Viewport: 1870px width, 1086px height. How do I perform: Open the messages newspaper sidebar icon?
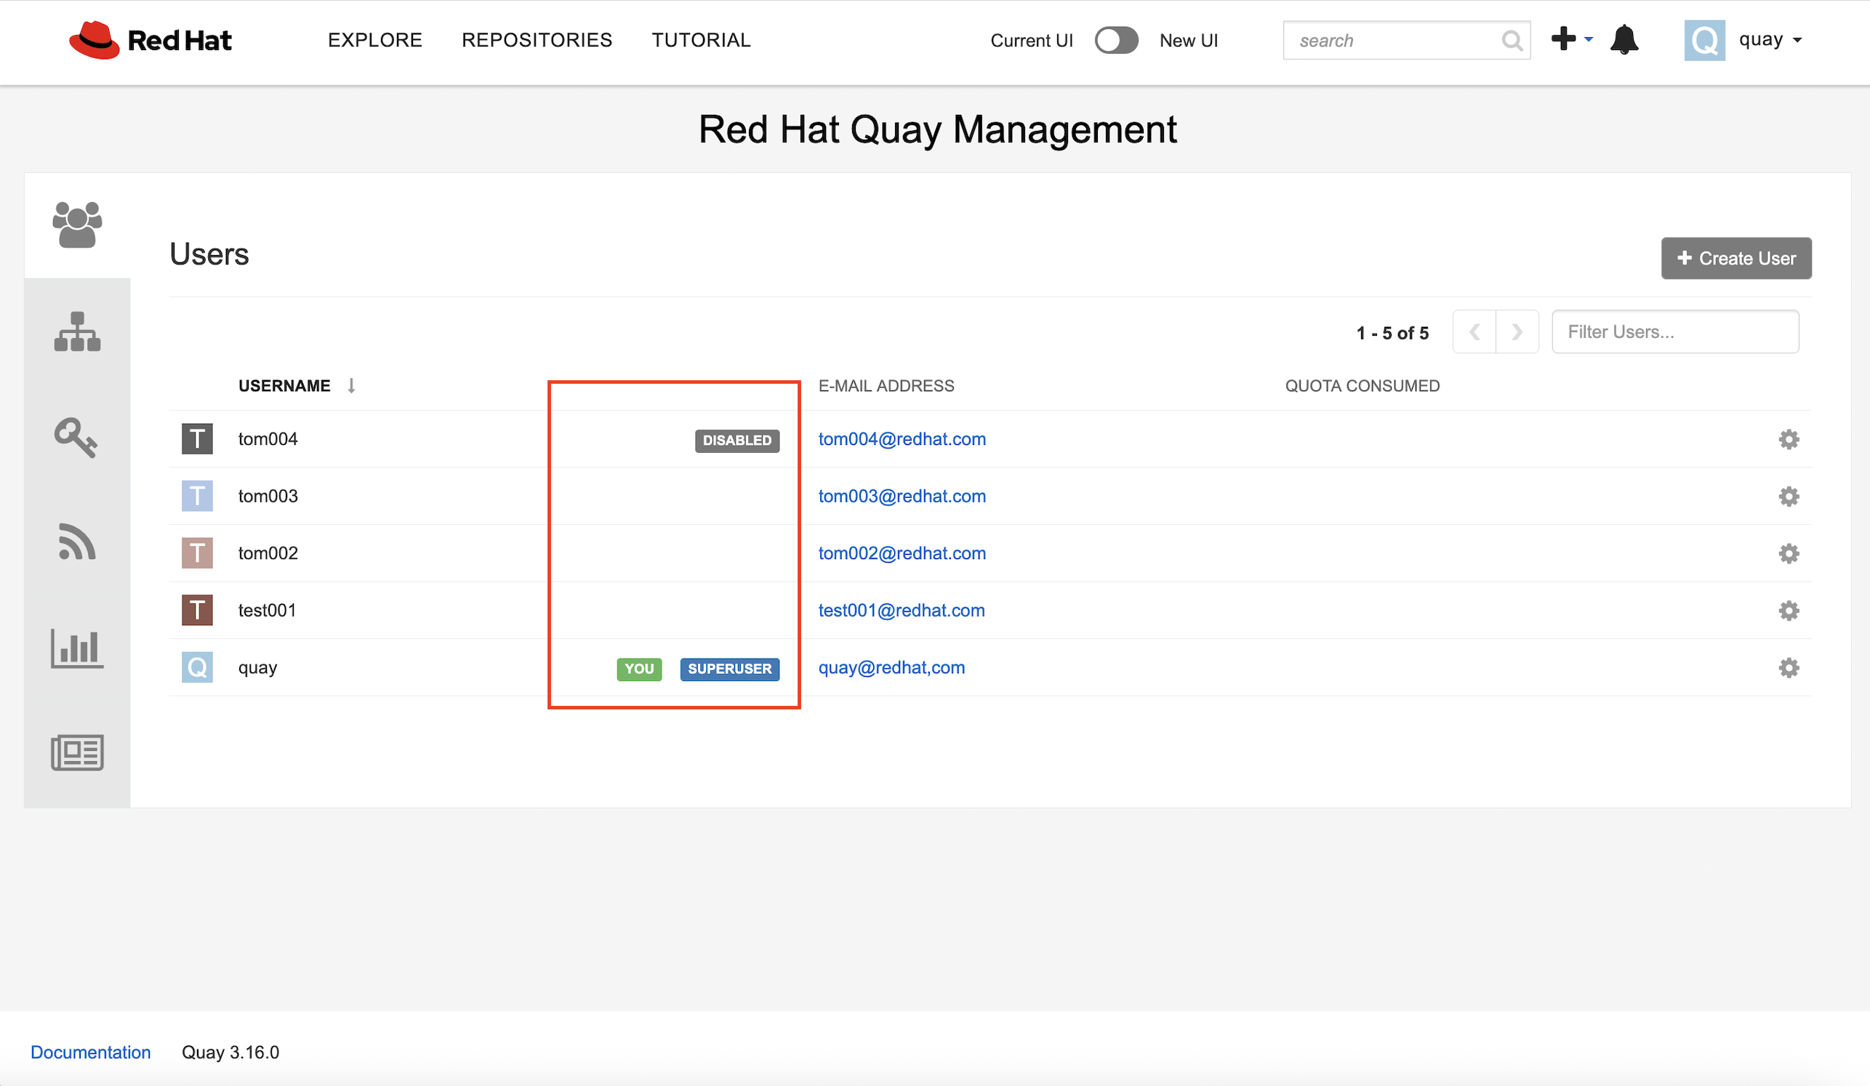(x=77, y=753)
